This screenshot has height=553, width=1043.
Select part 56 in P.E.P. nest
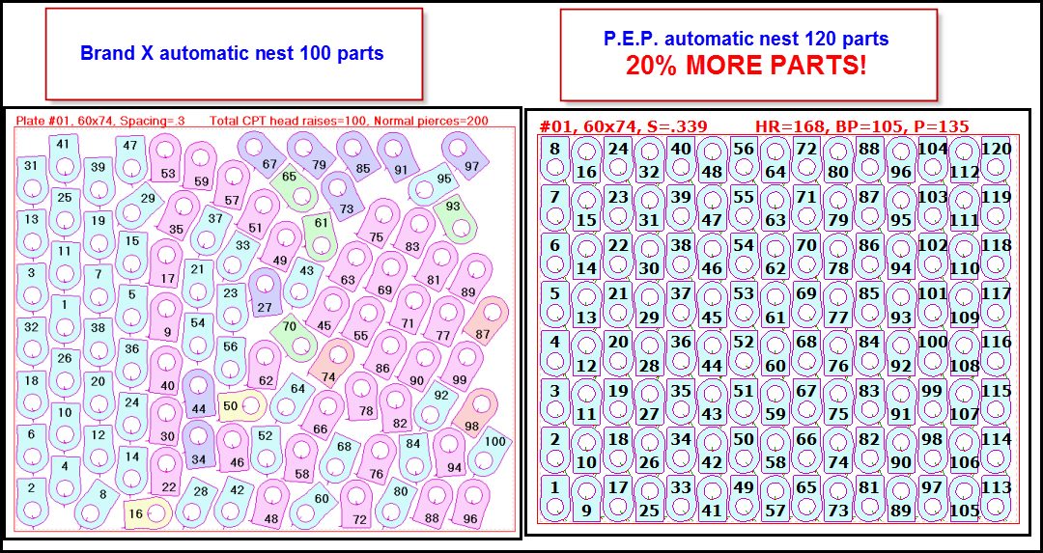tap(744, 159)
